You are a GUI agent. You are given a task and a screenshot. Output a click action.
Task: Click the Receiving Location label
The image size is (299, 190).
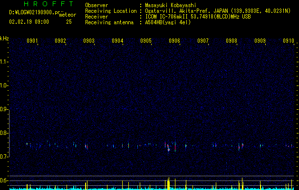coord(111,11)
